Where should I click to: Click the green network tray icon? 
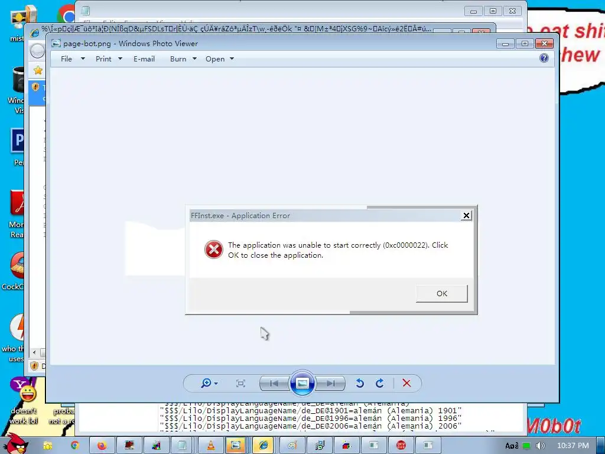click(x=526, y=446)
